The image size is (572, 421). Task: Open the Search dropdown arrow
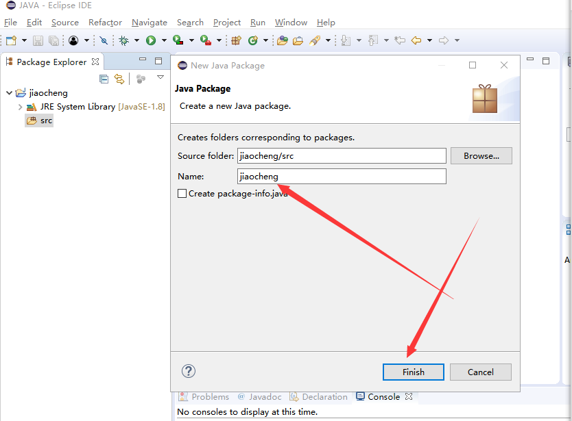click(x=328, y=40)
